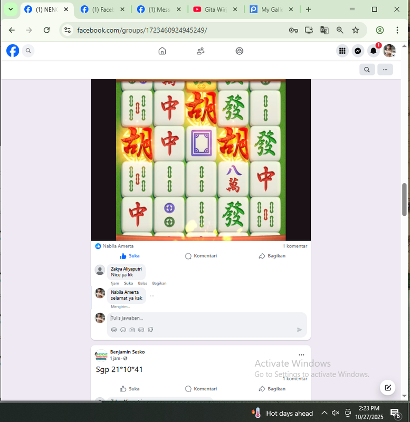Send the reply with arrow button

coord(299,330)
